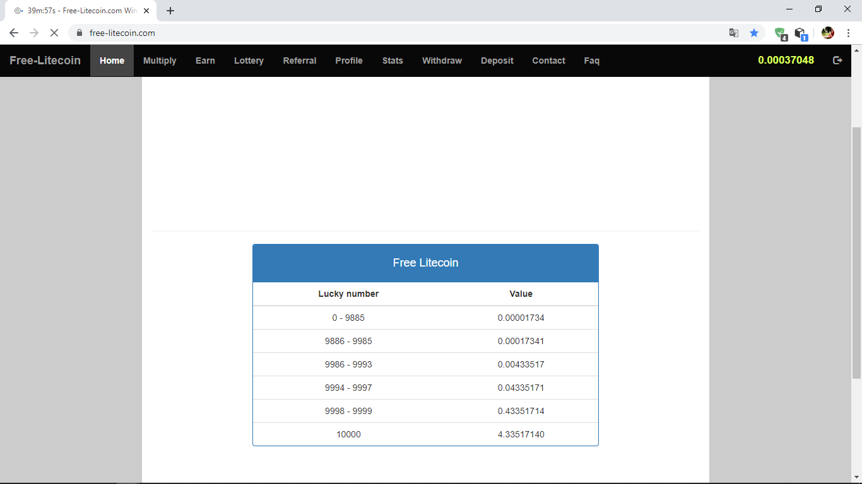
Task: Click the browser back arrow
Action: pos(14,33)
